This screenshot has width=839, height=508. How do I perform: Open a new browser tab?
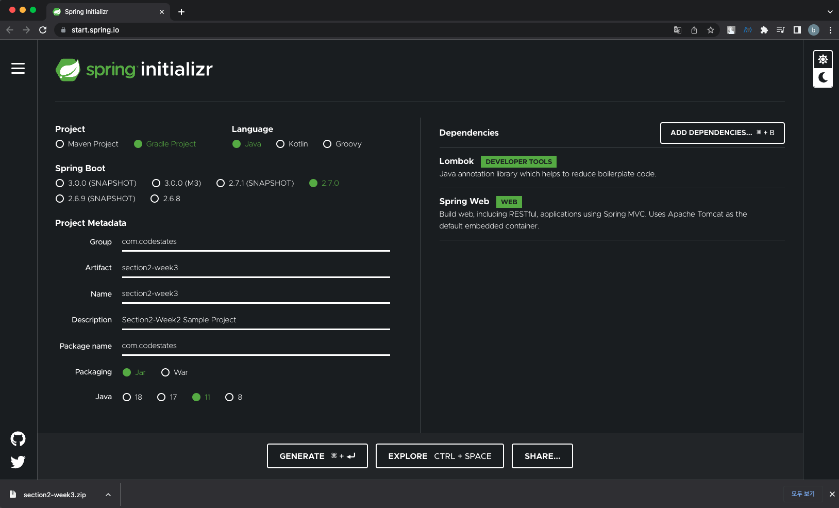click(181, 11)
